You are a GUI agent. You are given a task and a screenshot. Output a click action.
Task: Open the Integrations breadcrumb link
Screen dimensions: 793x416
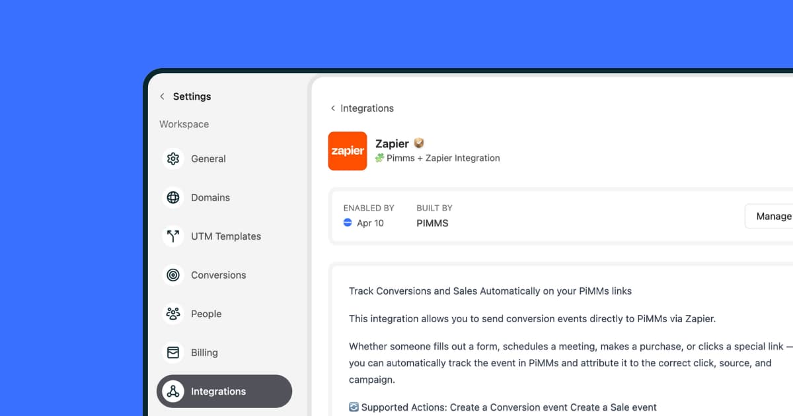[x=367, y=108]
